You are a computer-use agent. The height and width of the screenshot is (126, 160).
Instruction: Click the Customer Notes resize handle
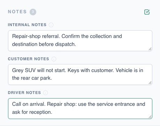pos(150,82)
